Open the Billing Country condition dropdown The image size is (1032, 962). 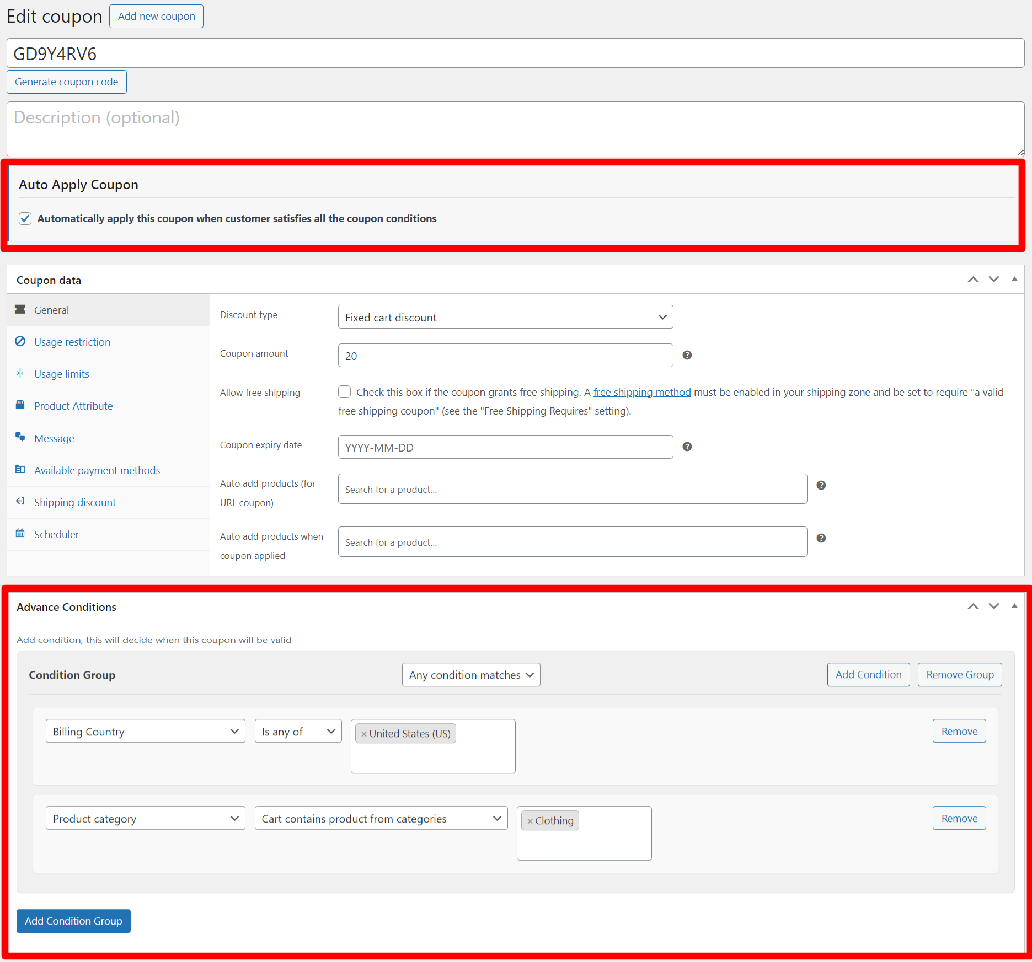[146, 731]
